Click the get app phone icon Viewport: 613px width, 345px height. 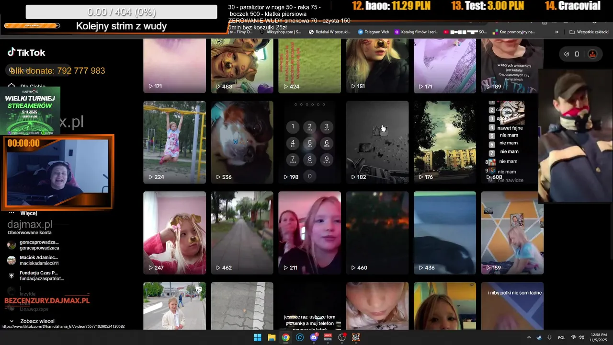coord(577,54)
